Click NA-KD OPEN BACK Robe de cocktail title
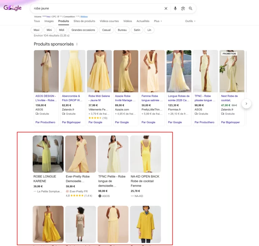The height and width of the screenshot is (246, 259). 145,181
